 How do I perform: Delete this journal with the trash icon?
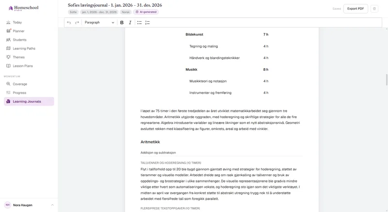[374, 9]
